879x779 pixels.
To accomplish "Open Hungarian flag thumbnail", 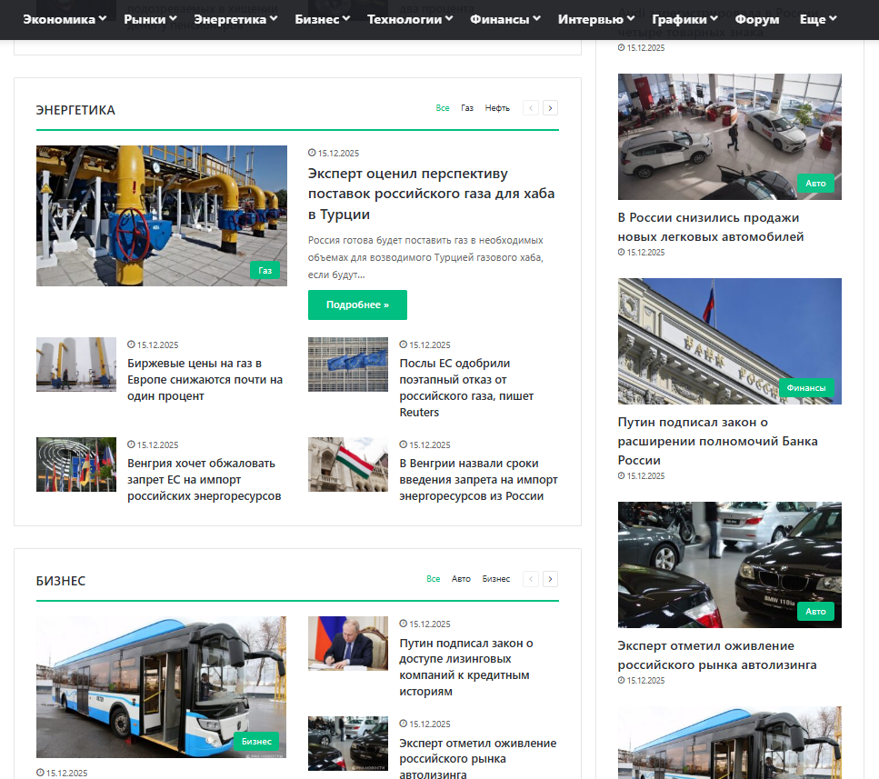I will coord(347,464).
